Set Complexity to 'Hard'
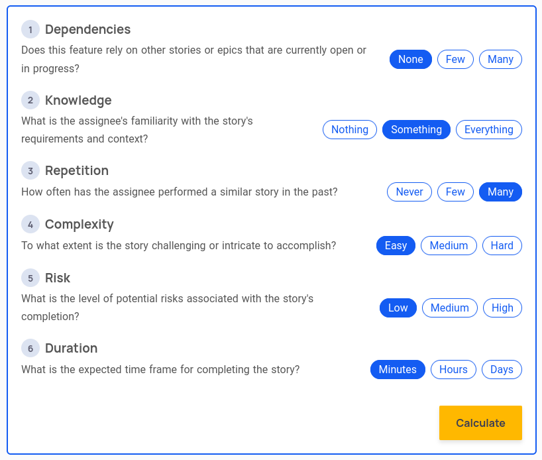Viewport: 542px width, 460px height. pyautogui.click(x=502, y=246)
